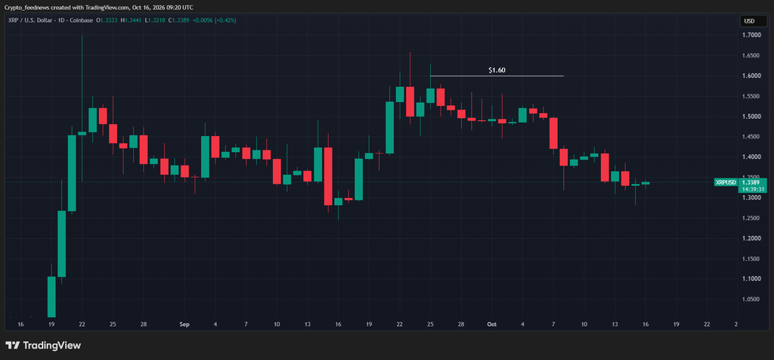Click the Oct label on date axis
Image resolution: width=774 pixels, height=360 pixels.
click(x=491, y=324)
